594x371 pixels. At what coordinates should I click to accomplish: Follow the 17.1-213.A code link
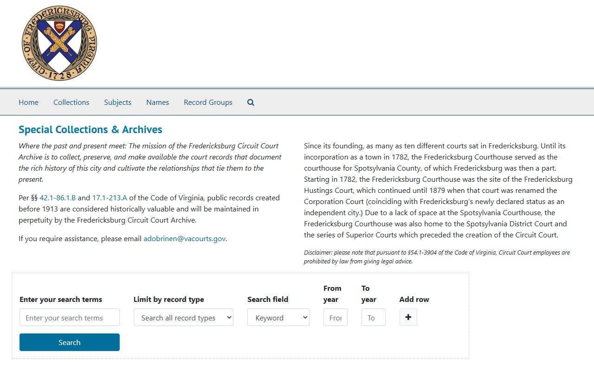[x=110, y=198]
